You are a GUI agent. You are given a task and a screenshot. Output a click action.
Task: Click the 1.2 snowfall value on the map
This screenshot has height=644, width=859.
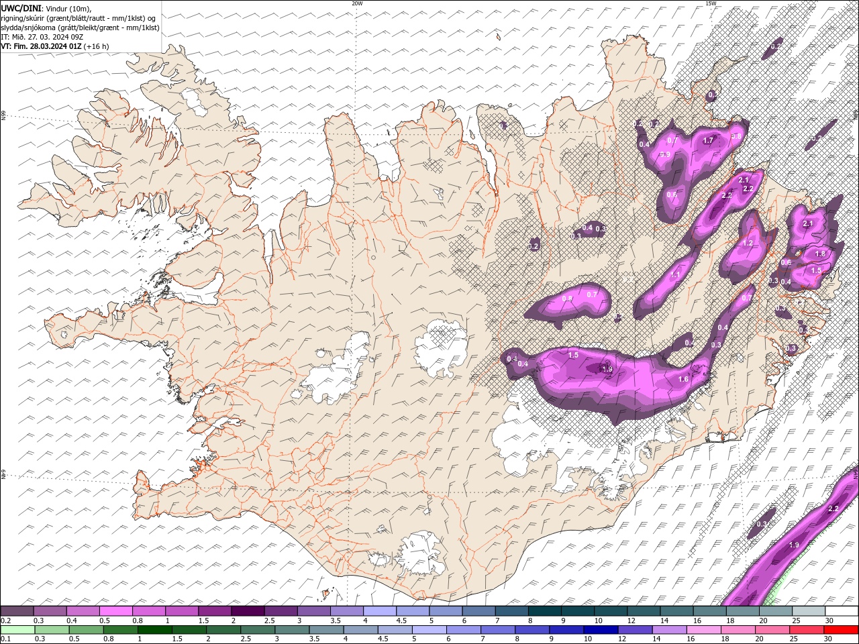(748, 243)
